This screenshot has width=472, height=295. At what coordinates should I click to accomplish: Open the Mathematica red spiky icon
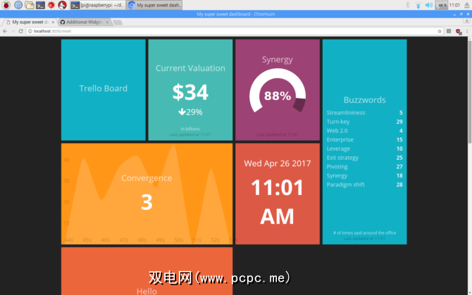(x=51, y=5)
